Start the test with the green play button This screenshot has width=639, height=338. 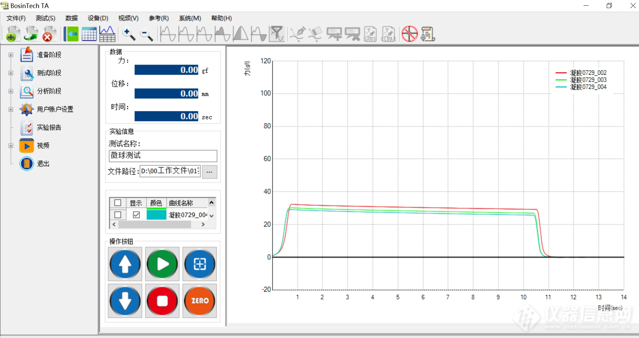click(x=162, y=264)
